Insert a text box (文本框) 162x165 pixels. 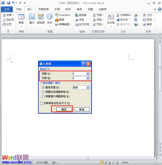[x=110, y=20]
